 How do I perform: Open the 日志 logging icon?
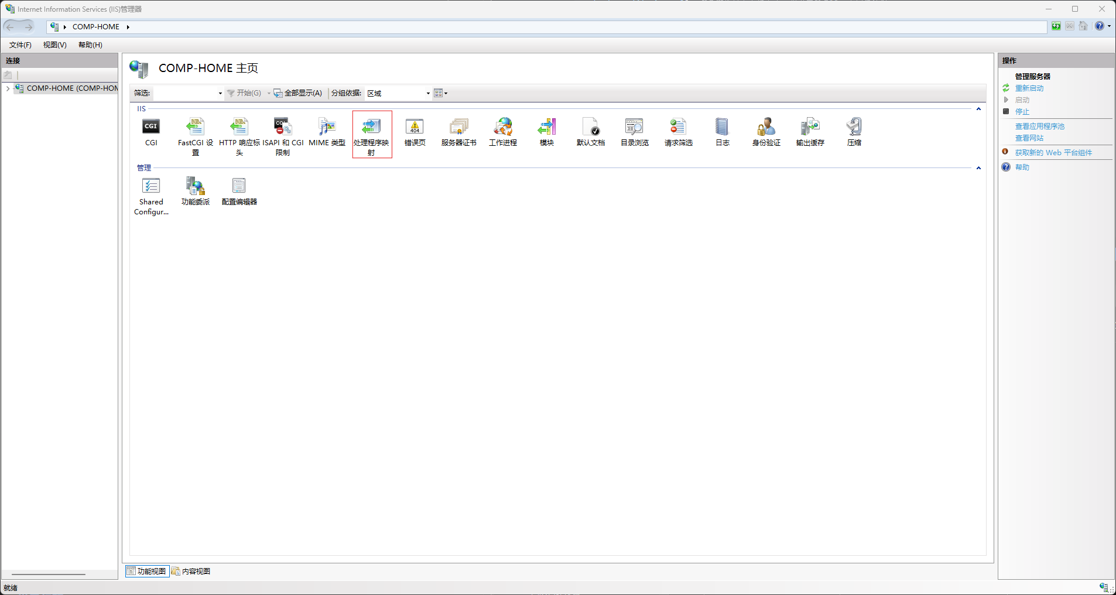point(722,127)
